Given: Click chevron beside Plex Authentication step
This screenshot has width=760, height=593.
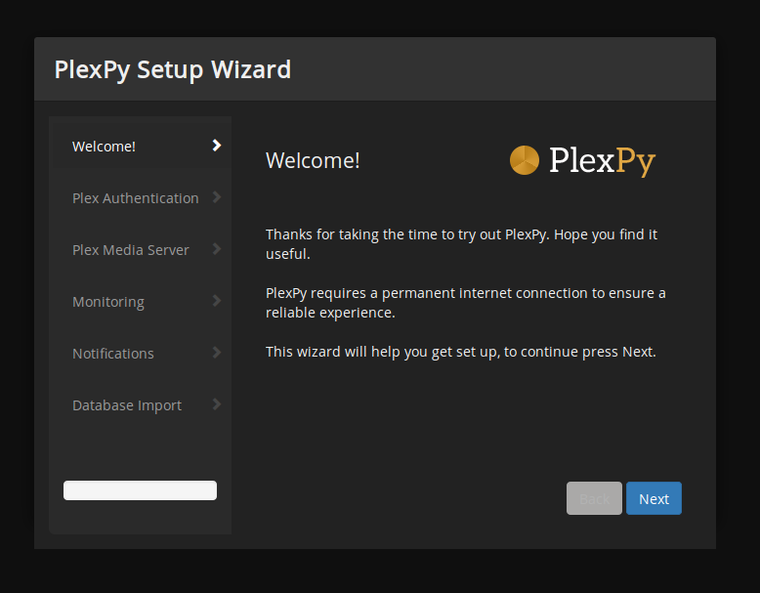Looking at the screenshot, I should coord(217,197).
